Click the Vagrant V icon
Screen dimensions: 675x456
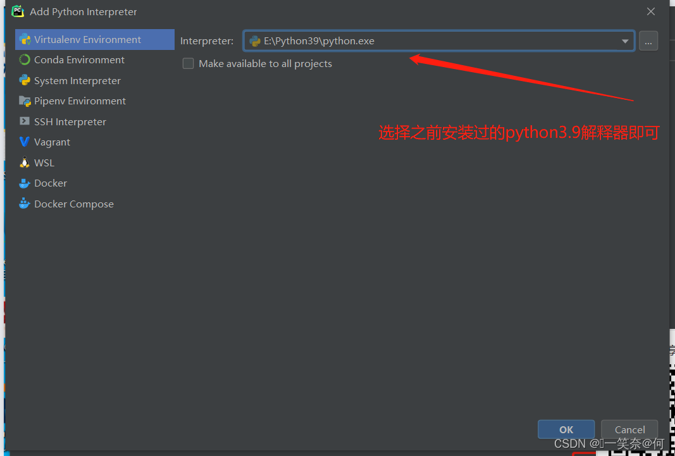[x=25, y=142]
